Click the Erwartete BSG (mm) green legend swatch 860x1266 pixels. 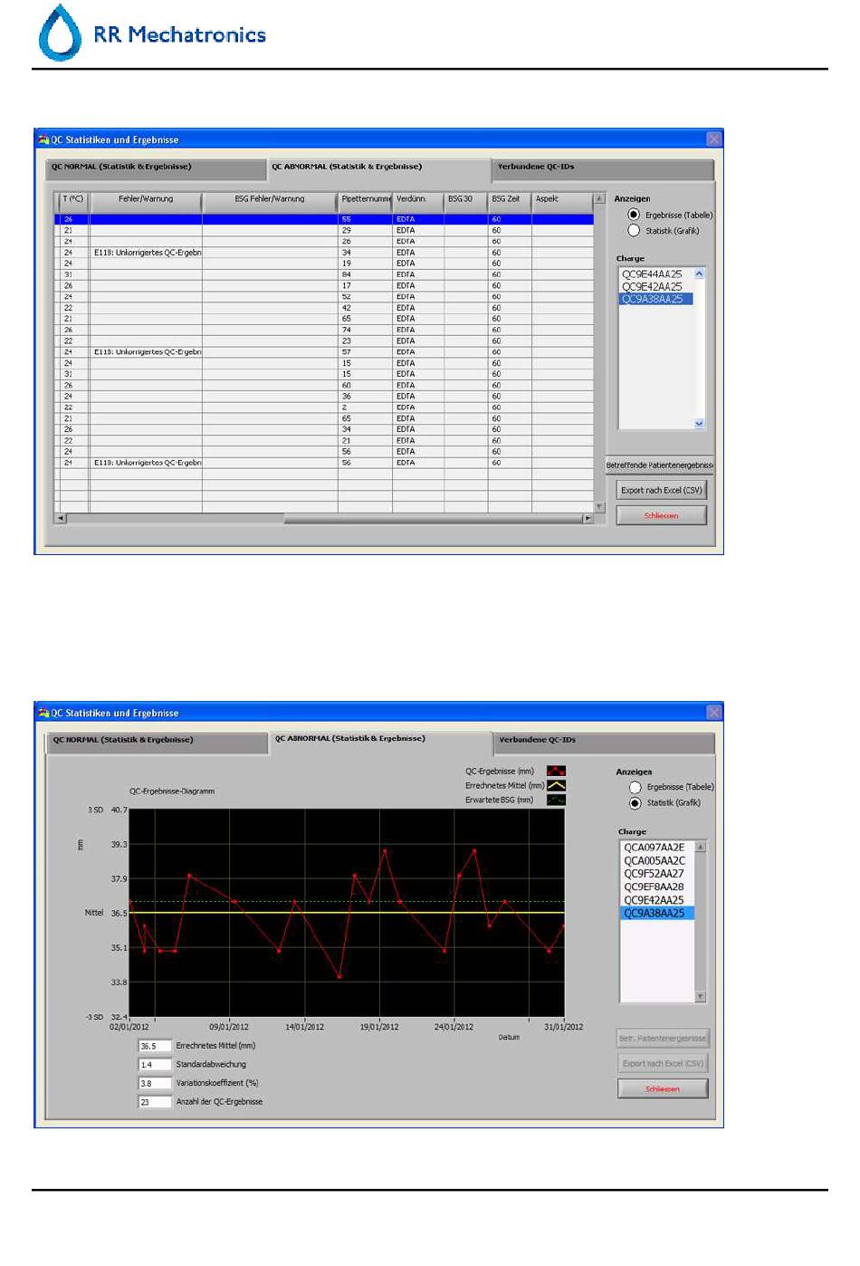[557, 801]
